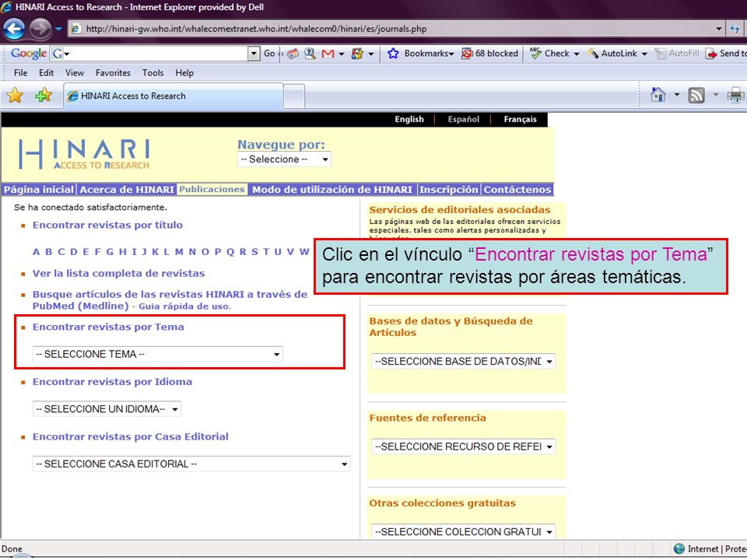This screenshot has width=747, height=560.
Task: Open the Acerca de HINARI nav item
Action: click(127, 190)
